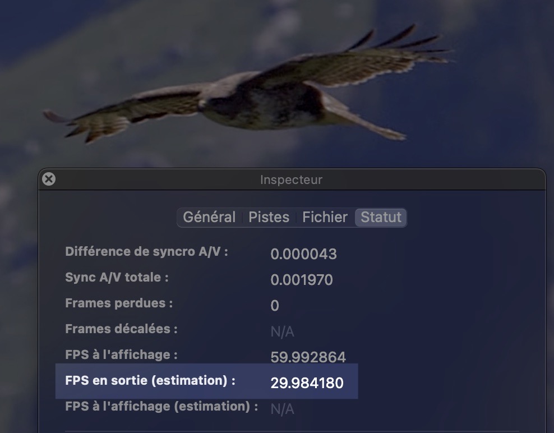Click the 59.992864 display FPS value
The height and width of the screenshot is (433, 554).
(308, 357)
